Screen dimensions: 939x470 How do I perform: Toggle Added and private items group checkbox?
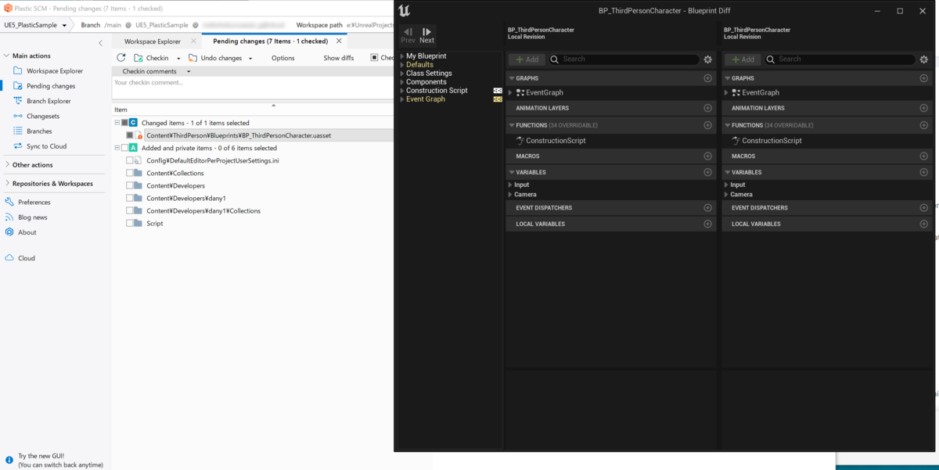(x=124, y=148)
